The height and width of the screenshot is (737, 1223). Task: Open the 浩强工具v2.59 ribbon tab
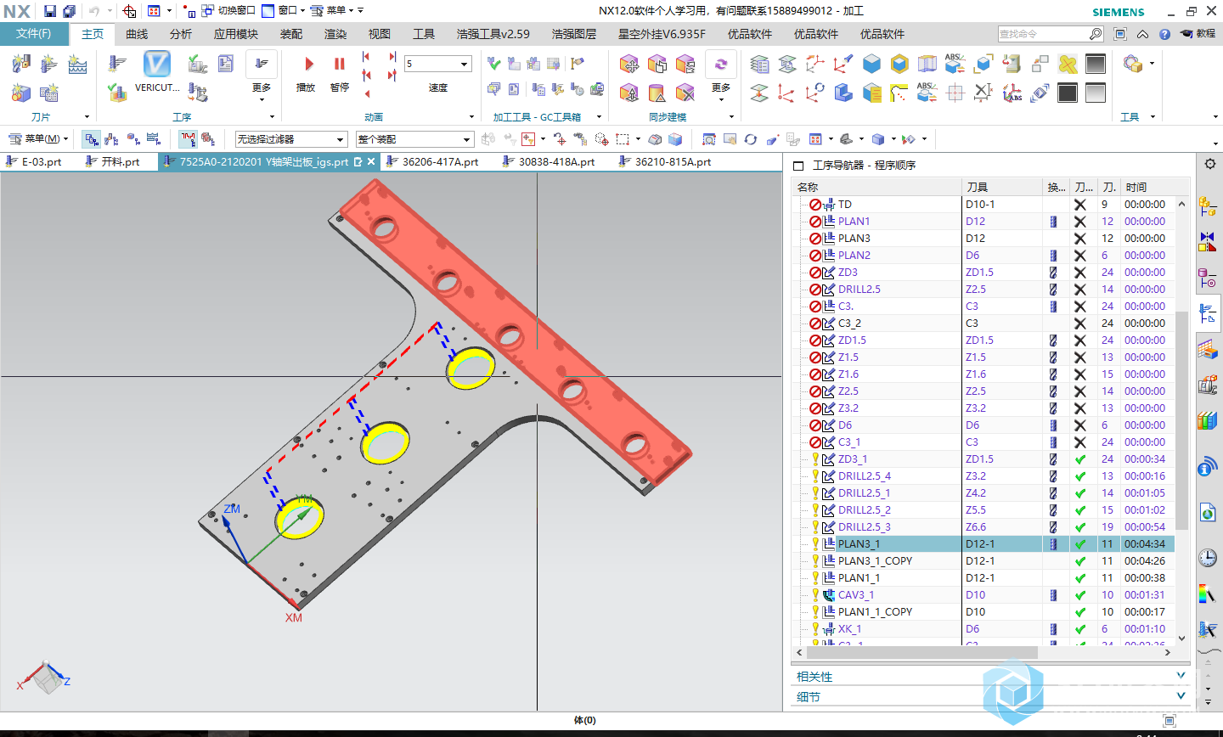pos(493,34)
